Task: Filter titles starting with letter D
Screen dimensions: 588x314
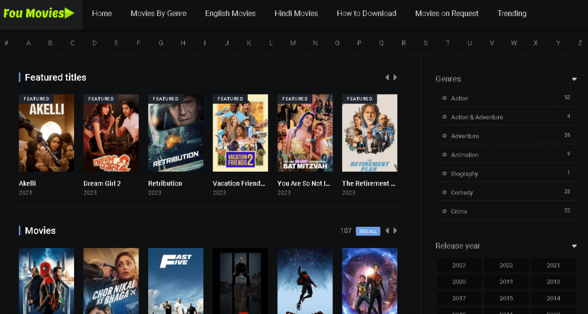Action: pos(95,43)
